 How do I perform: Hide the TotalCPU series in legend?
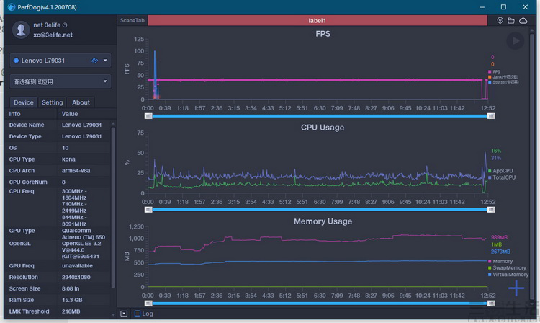pos(502,177)
